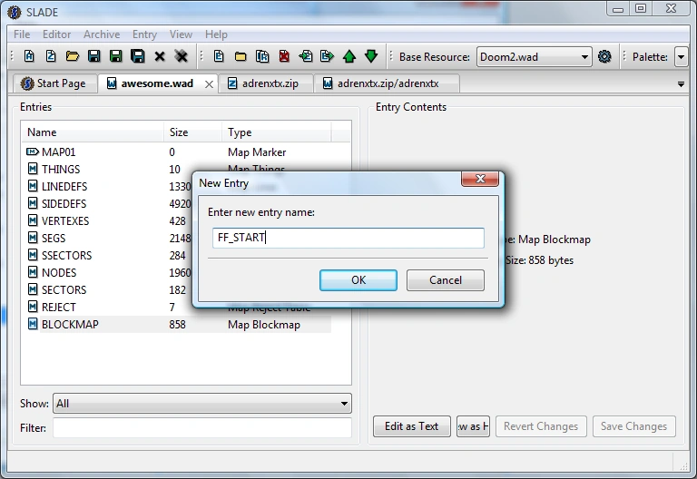The image size is (697, 479).
Task: Cancel the New Entry dialog
Action: click(x=446, y=280)
